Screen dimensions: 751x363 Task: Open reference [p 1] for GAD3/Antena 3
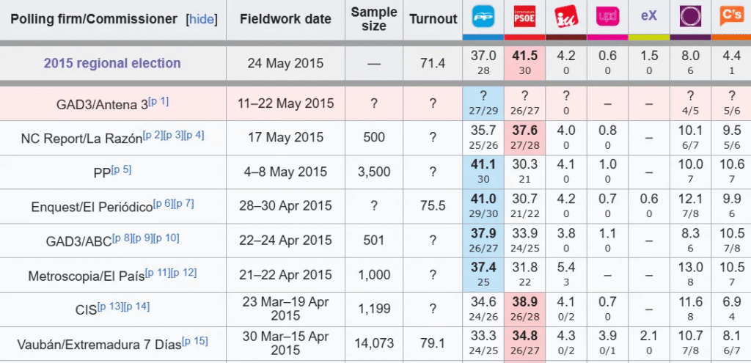coord(158,100)
